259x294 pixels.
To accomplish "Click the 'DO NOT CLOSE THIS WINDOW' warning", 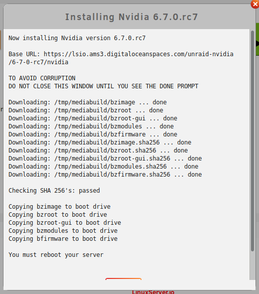I will tap(103, 86).
